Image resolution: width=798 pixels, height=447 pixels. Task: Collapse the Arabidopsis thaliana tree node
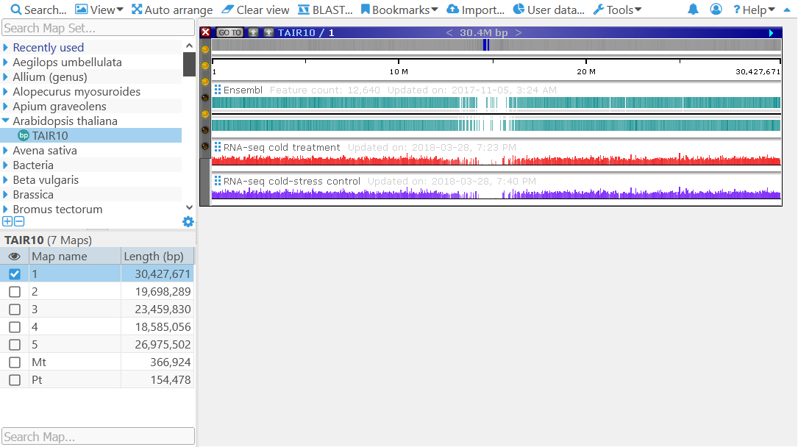pyautogui.click(x=6, y=121)
